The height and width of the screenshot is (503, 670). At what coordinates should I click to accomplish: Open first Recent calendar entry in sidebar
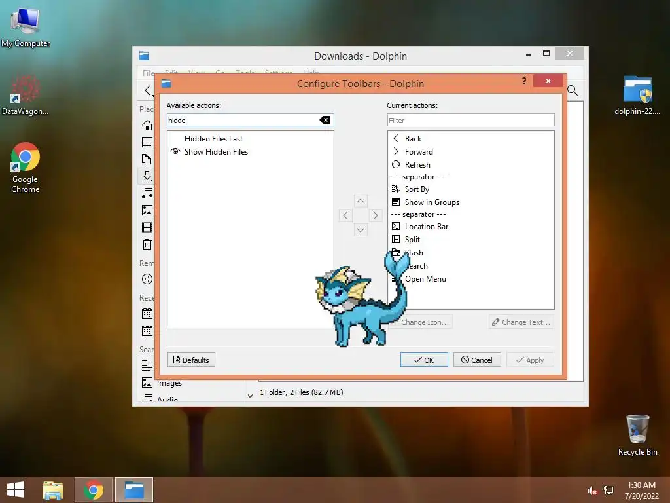pyautogui.click(x=147, y=314)
